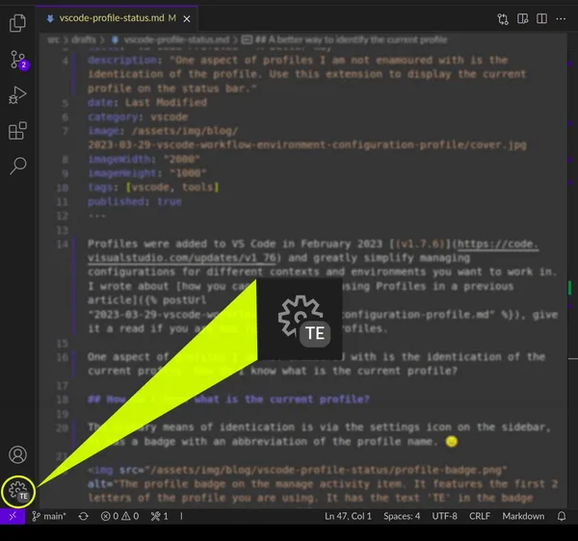This screenshot has height=541, width=578.
Task: Click the Manage gear with TE badge
Action: (17, 491)
